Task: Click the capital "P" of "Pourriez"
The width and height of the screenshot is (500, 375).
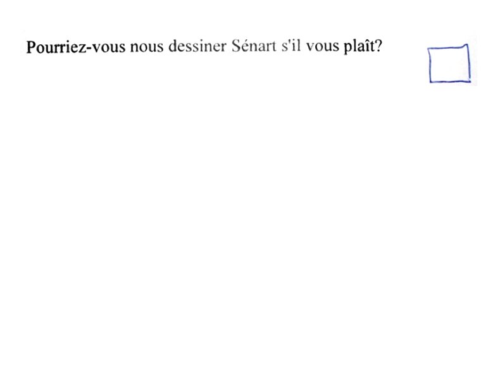Action: pos(30,47)
